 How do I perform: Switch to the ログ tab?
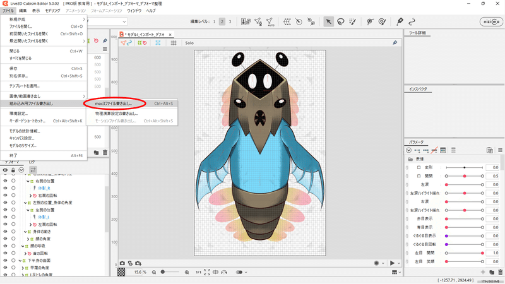pos(32,162)
